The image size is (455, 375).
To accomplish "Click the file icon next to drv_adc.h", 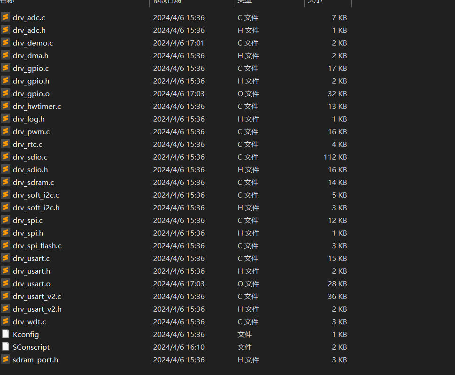I will point(6,30).
